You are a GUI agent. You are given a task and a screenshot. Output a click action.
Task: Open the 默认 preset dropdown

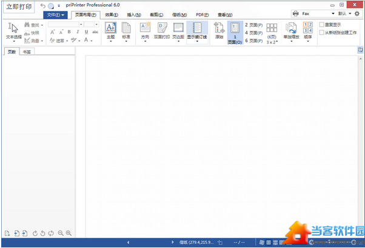(344, 14)
